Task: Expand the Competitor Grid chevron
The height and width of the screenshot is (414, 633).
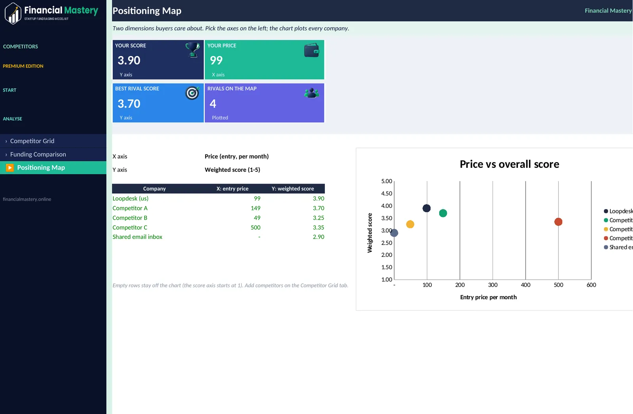Action: pyautogui.click(x=6, y=141)
